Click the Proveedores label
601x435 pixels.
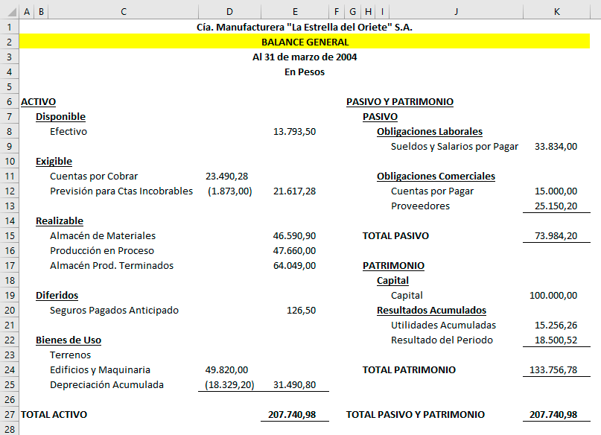pos(420,206)
